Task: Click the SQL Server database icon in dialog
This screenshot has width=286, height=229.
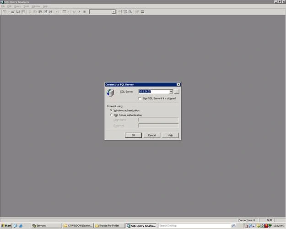Action: 110,93
